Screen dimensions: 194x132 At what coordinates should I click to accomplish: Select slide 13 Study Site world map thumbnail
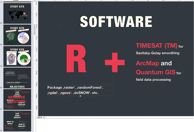(x=17, y=13)
